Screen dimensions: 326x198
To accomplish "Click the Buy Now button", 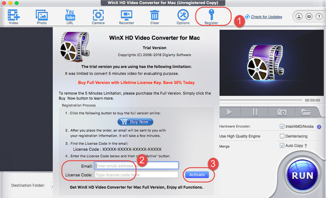I will (135, 122).
